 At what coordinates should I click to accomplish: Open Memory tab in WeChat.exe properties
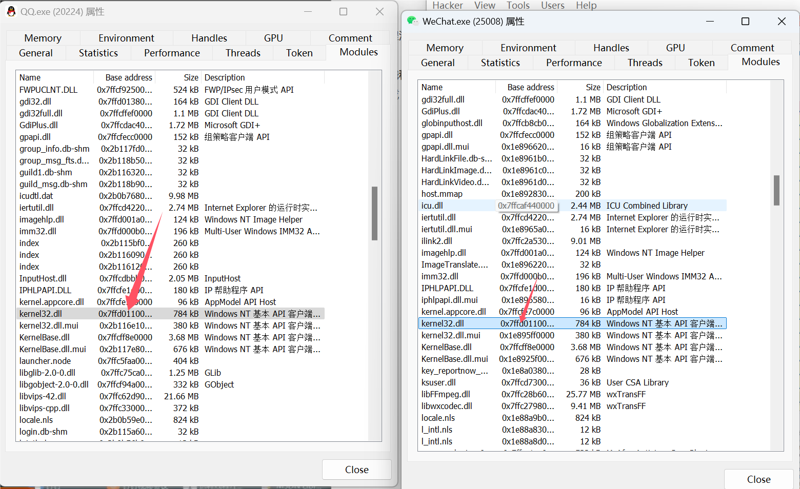(445, 48)
